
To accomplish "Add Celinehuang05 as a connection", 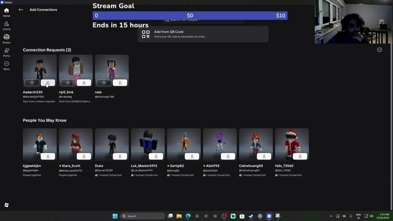I will tap(264, 157).
